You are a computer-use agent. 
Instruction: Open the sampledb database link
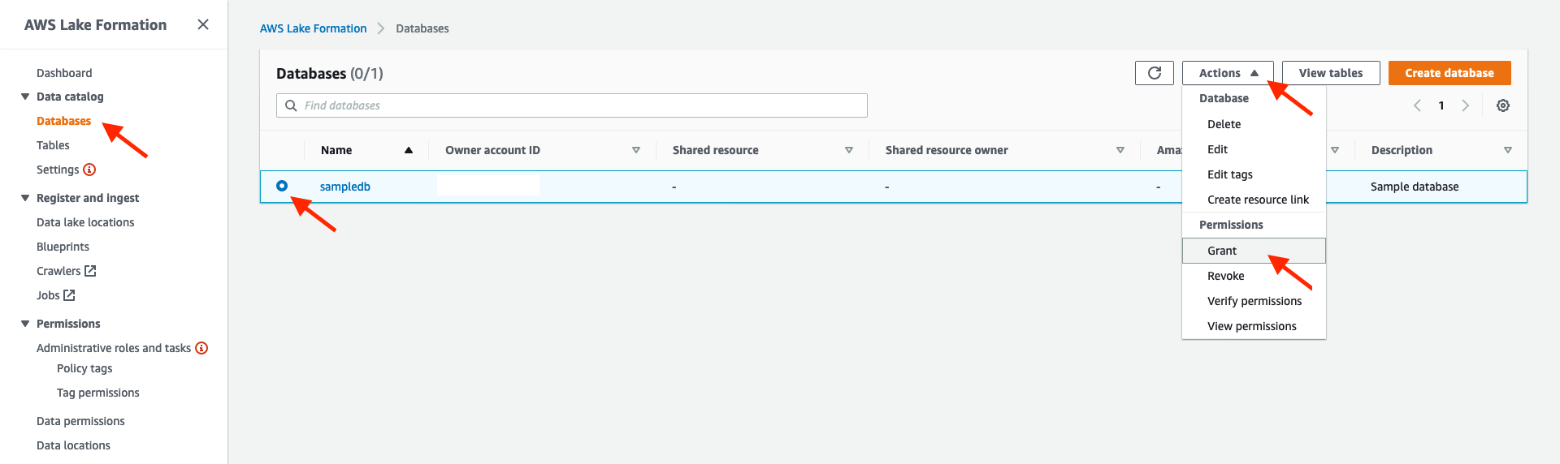point(344,187)
